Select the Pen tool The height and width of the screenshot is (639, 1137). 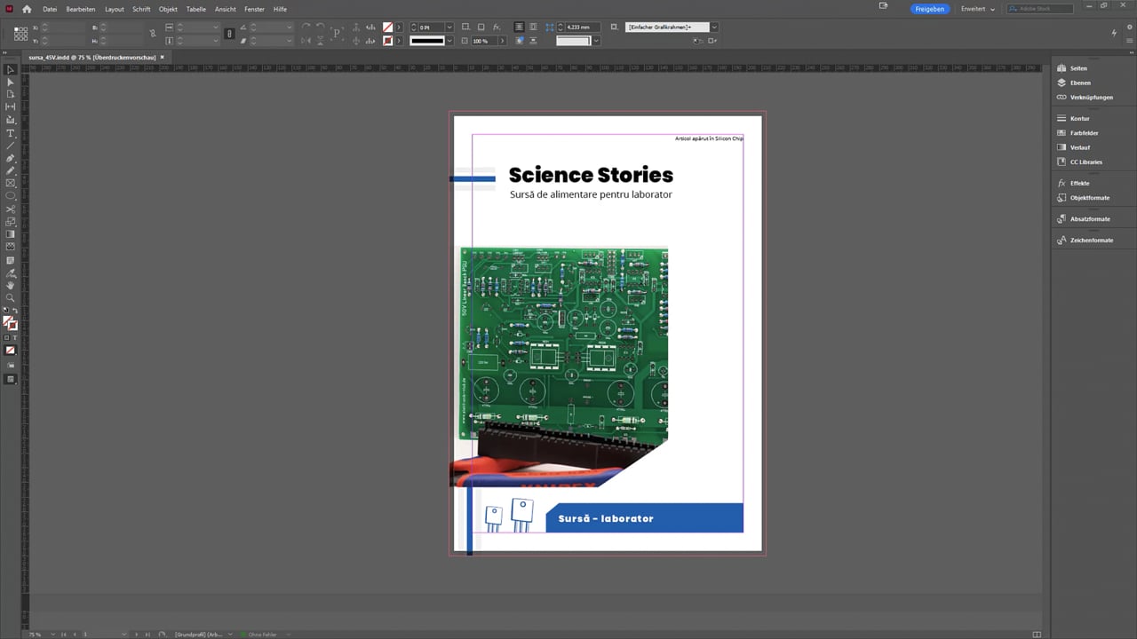coord(11,158)
